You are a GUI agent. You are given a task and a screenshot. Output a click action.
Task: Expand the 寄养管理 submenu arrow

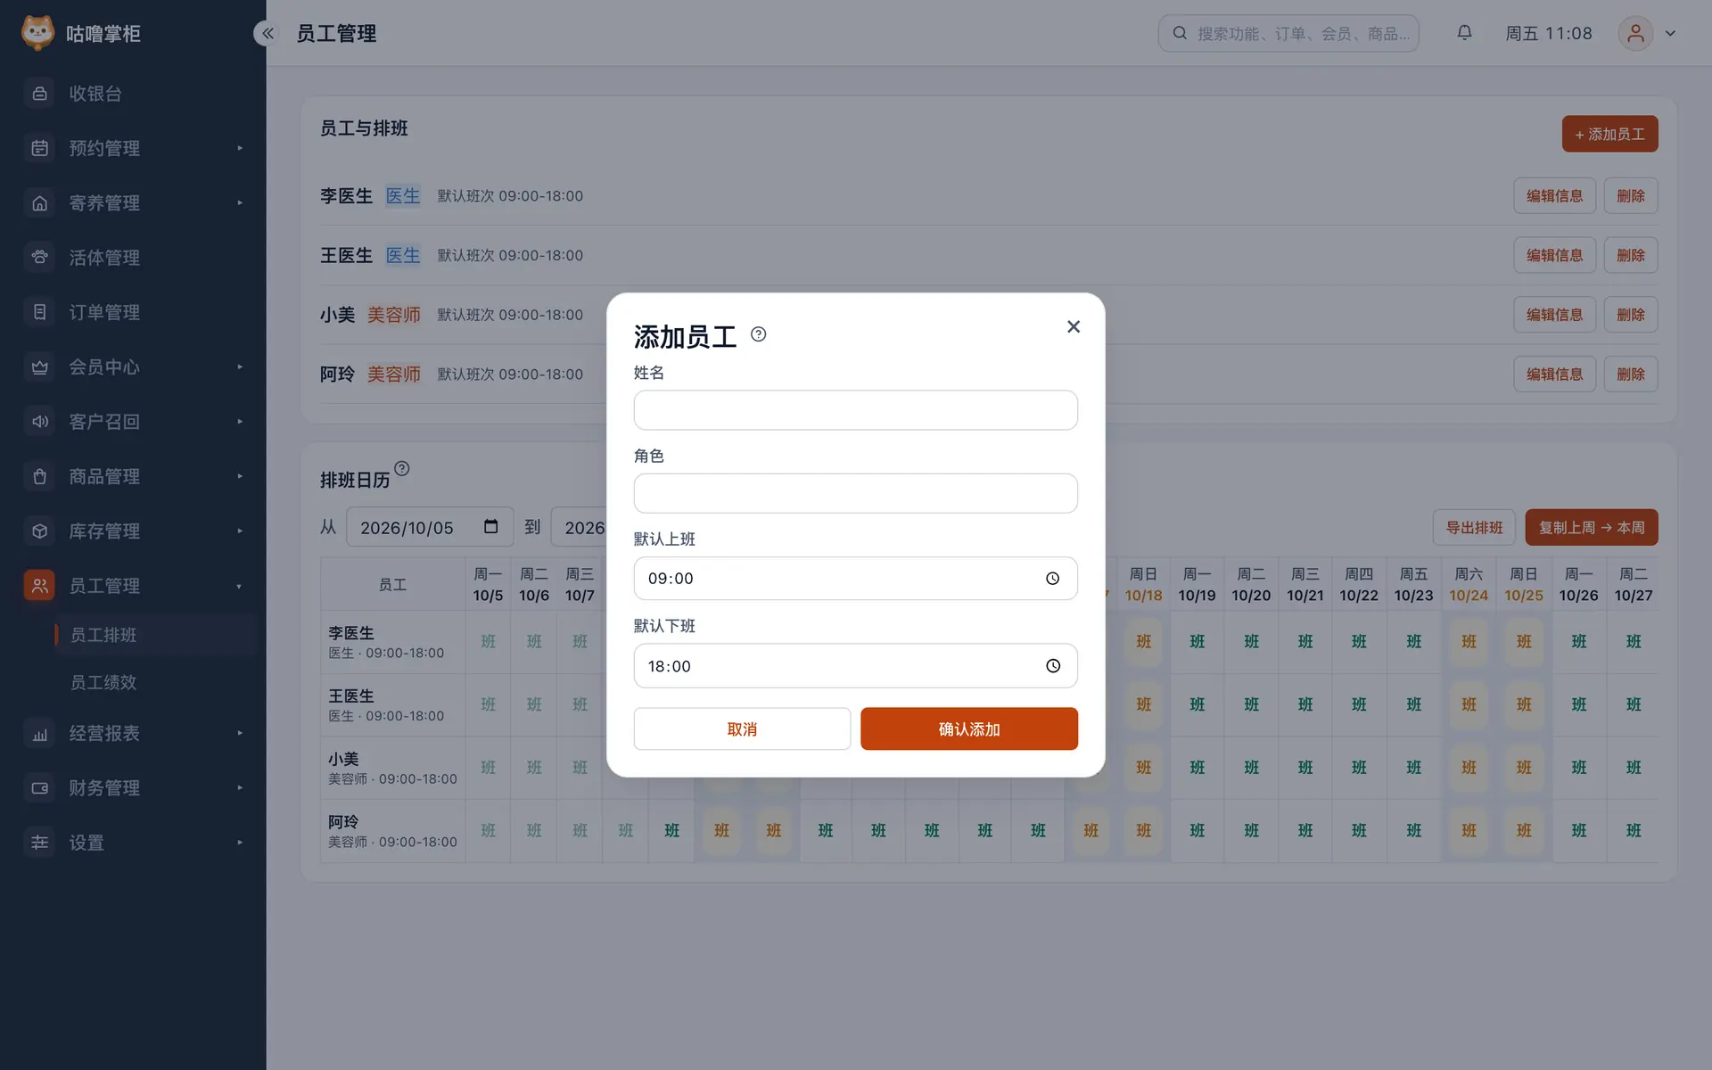tap(240, 203)
